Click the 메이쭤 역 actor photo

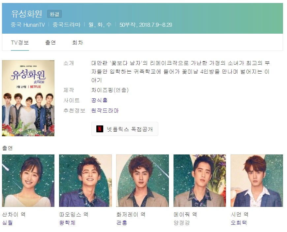point(200,181)
